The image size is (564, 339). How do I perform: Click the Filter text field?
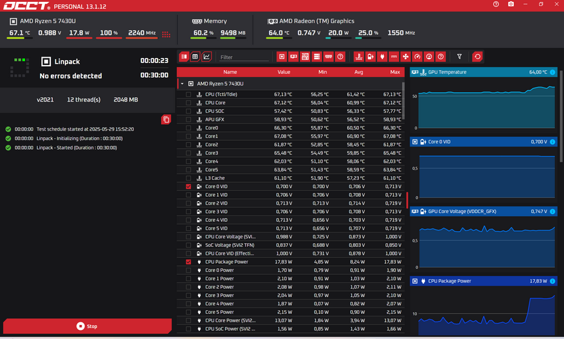pyautogui.click(x=244, y=57)
